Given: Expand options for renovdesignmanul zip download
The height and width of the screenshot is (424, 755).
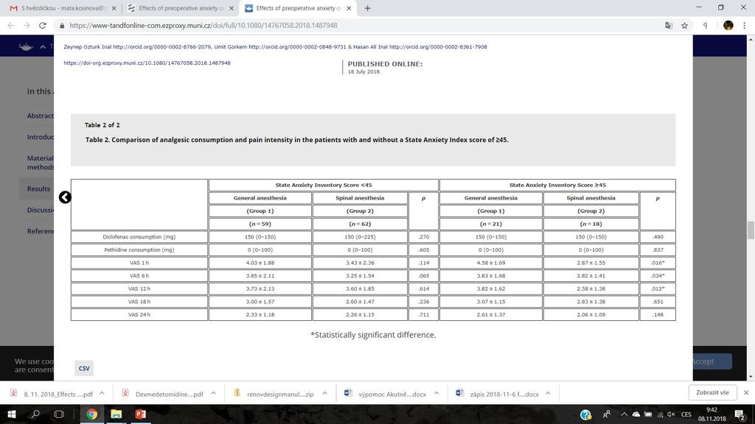Looking at the screenshot, I should coord(324,393).
